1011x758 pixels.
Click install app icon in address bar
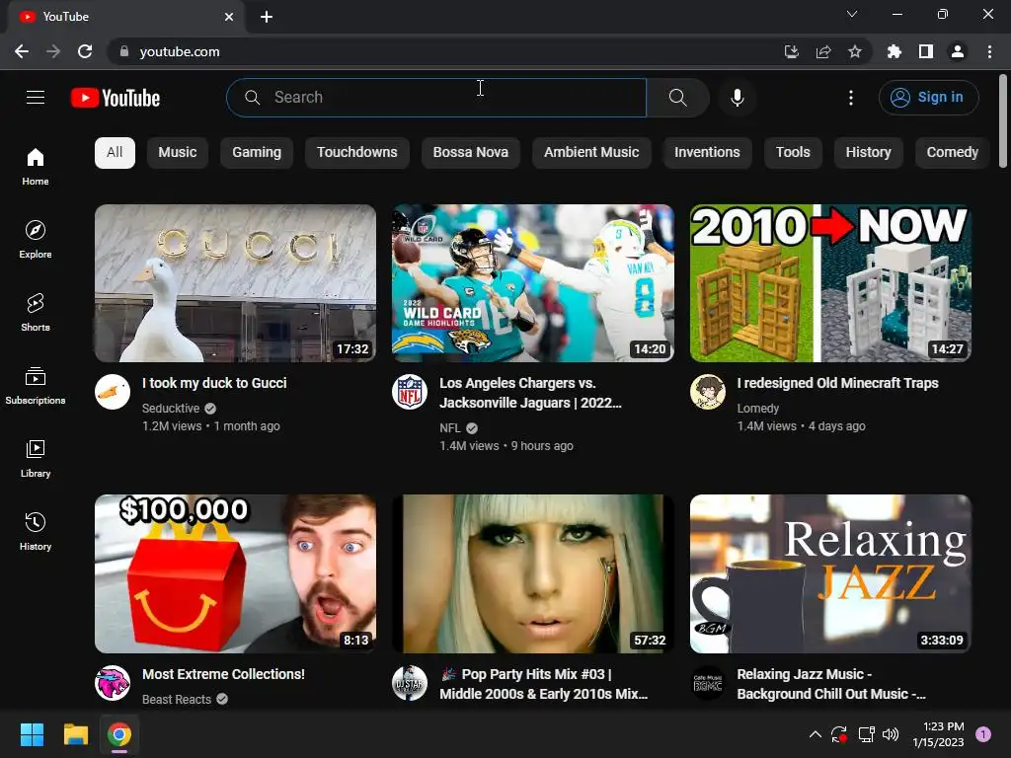792,51
